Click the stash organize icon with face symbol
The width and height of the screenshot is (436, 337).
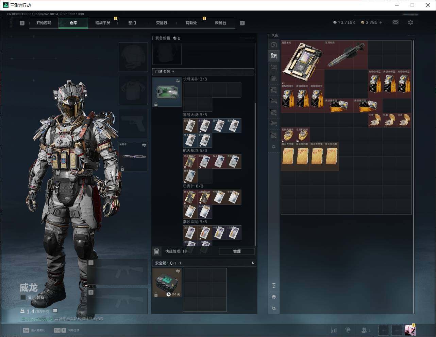[274, 286]
